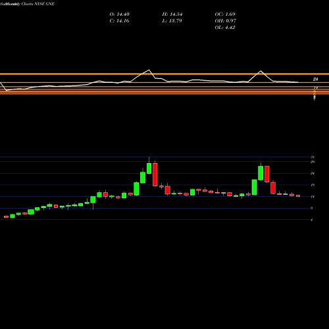Click the close price value C: 14.16
Image resolution: width=329 pixels, height=329 pixels.
119,21
